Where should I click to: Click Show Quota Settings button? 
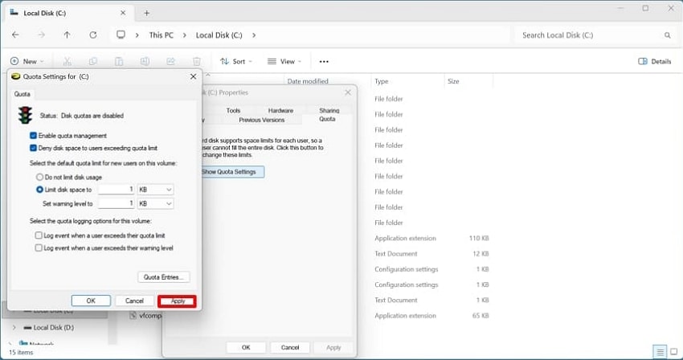coord(231,172)
